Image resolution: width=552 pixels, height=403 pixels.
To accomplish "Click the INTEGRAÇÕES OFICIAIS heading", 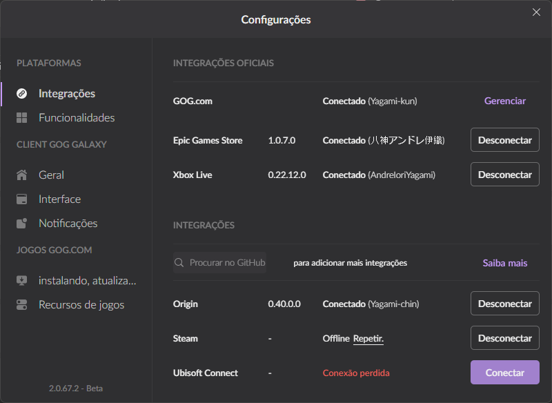I will pos(223,63).
